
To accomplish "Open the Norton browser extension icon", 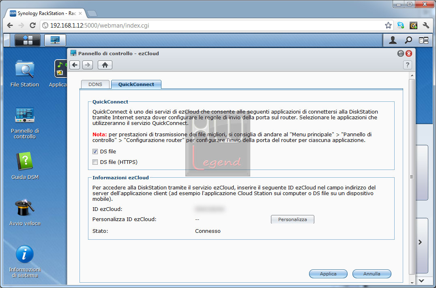I will (x=413, y=26).
